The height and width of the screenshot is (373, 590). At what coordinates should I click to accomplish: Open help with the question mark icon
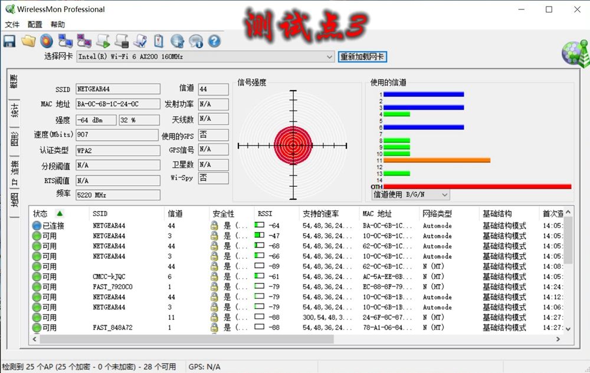pyautogui.click(x=215, y=41)
